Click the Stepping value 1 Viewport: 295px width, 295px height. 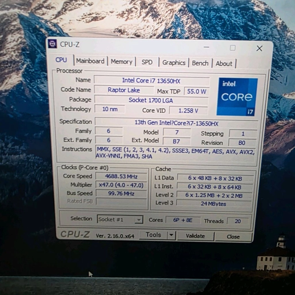(x=243, y=134)
